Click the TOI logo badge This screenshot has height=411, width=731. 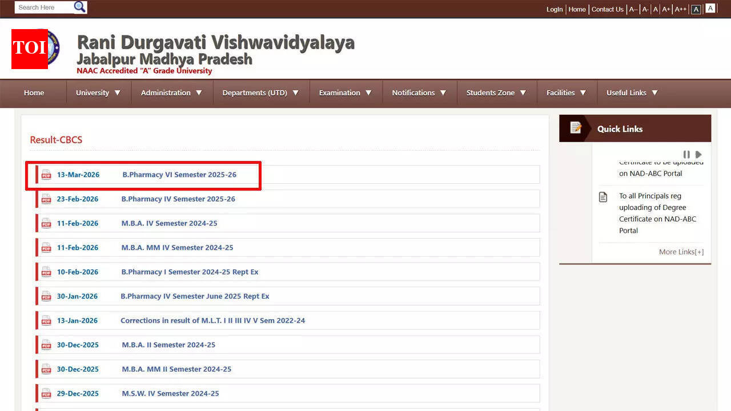click(29, 49)
